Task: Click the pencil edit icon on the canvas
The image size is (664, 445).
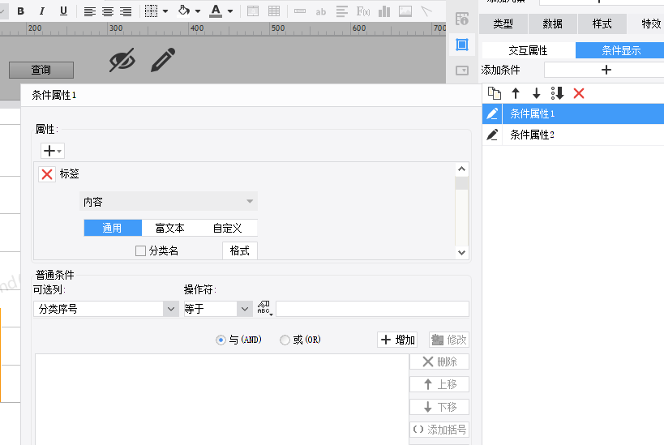Action: coord(163,60)
